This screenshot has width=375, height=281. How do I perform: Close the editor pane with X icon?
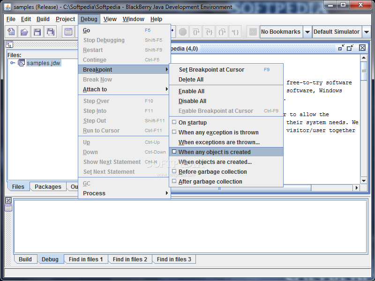[x=362, y=48]
